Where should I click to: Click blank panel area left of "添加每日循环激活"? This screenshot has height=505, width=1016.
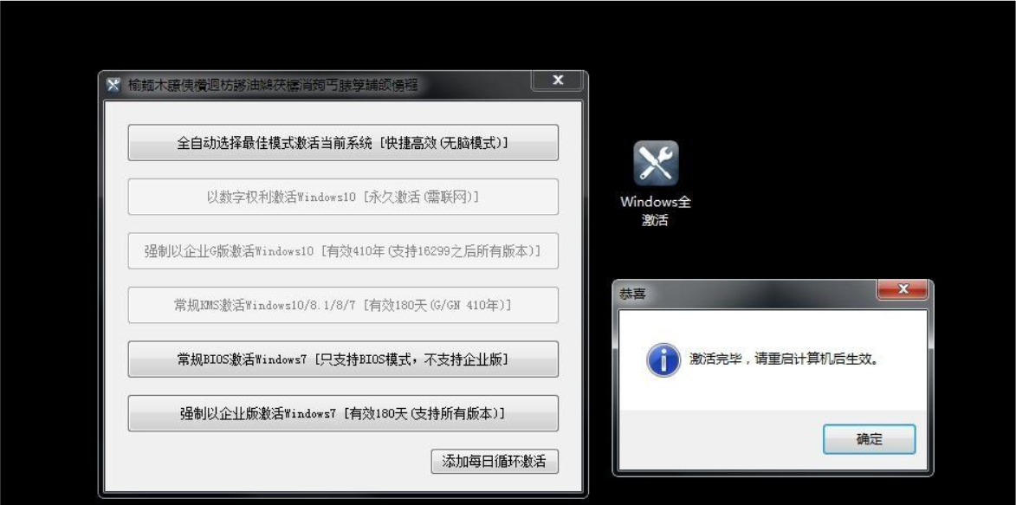tap(260, 461)
